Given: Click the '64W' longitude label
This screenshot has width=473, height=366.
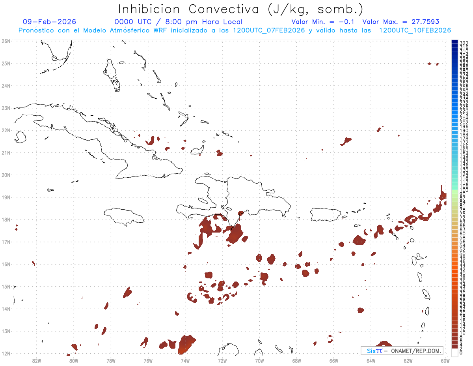Looking at the screenshot, I should (371, 360).
